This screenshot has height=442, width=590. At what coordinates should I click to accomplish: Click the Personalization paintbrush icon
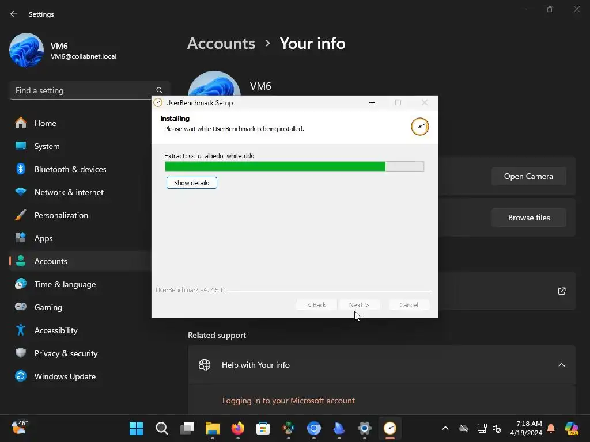click(21, 215)
